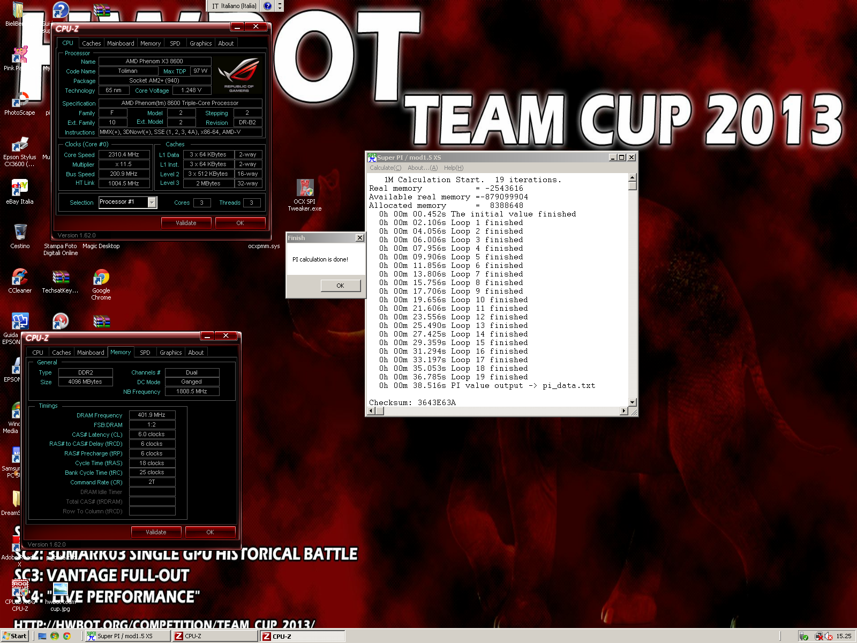Open the Cestino recycle bin icon
The image size is (857, 643).
click(x=20, y=232)
